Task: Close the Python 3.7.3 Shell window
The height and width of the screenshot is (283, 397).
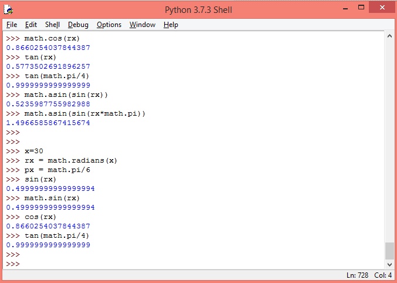Action: pyautogui.click(x=382, y=8)
